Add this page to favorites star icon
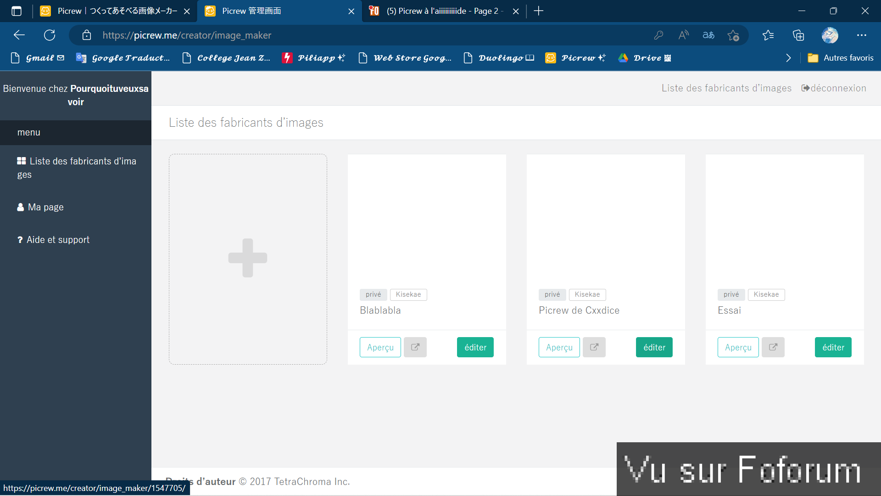The width and height of the screenshot is (881, 496). (x=733, y=35)
